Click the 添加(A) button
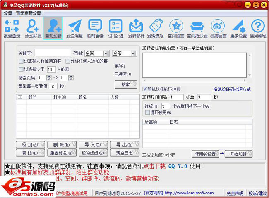This screenshot has width=269, height=198. point(30,145)
